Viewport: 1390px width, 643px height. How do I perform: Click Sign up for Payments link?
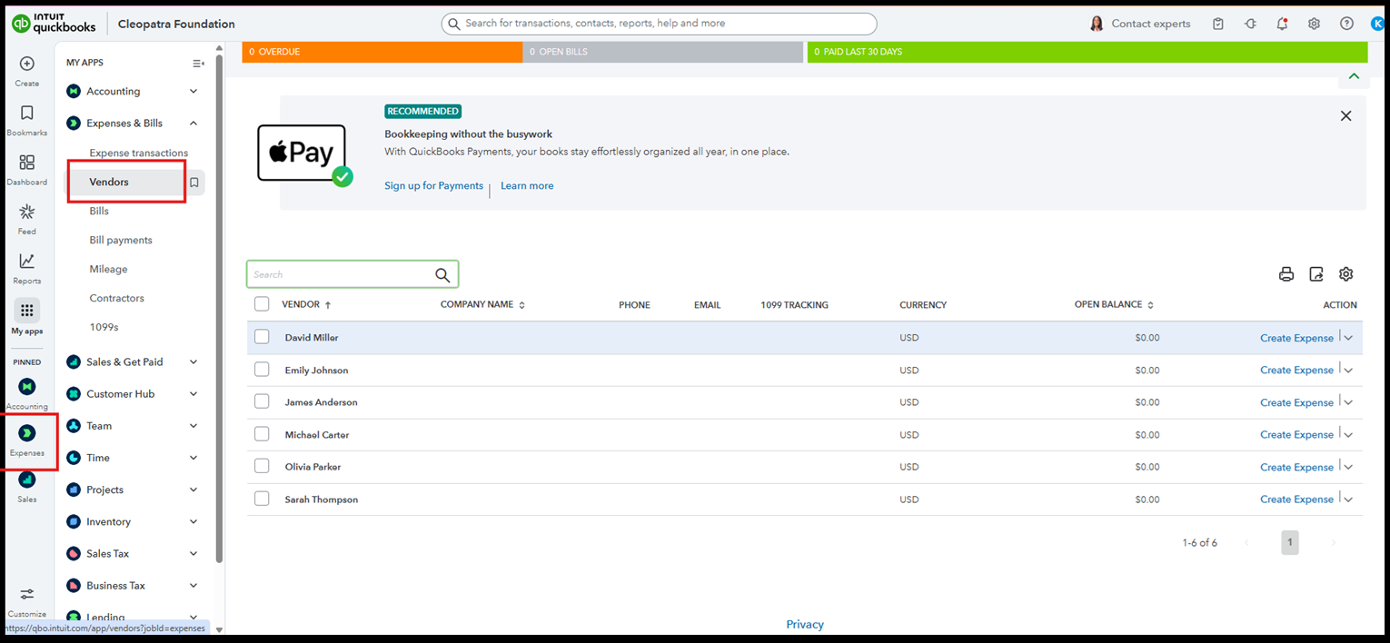[434, 185]
